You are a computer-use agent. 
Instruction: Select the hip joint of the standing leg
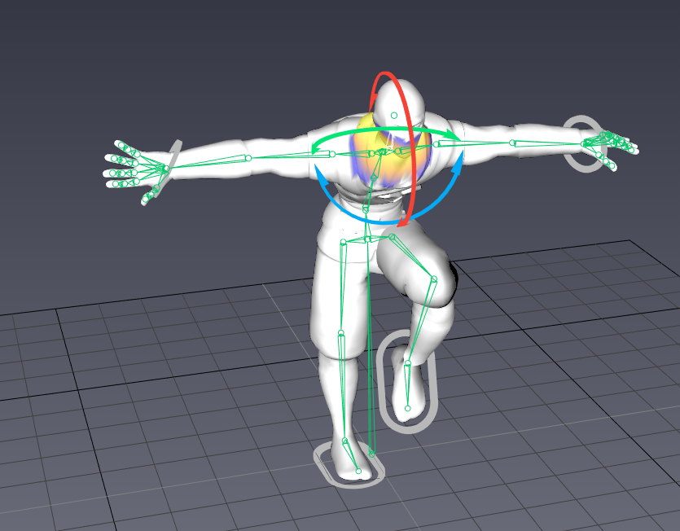tap(343, 242)
